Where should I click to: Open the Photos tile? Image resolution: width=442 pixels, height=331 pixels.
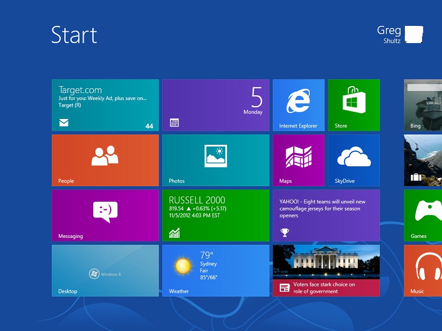click(x=216, y=160)
